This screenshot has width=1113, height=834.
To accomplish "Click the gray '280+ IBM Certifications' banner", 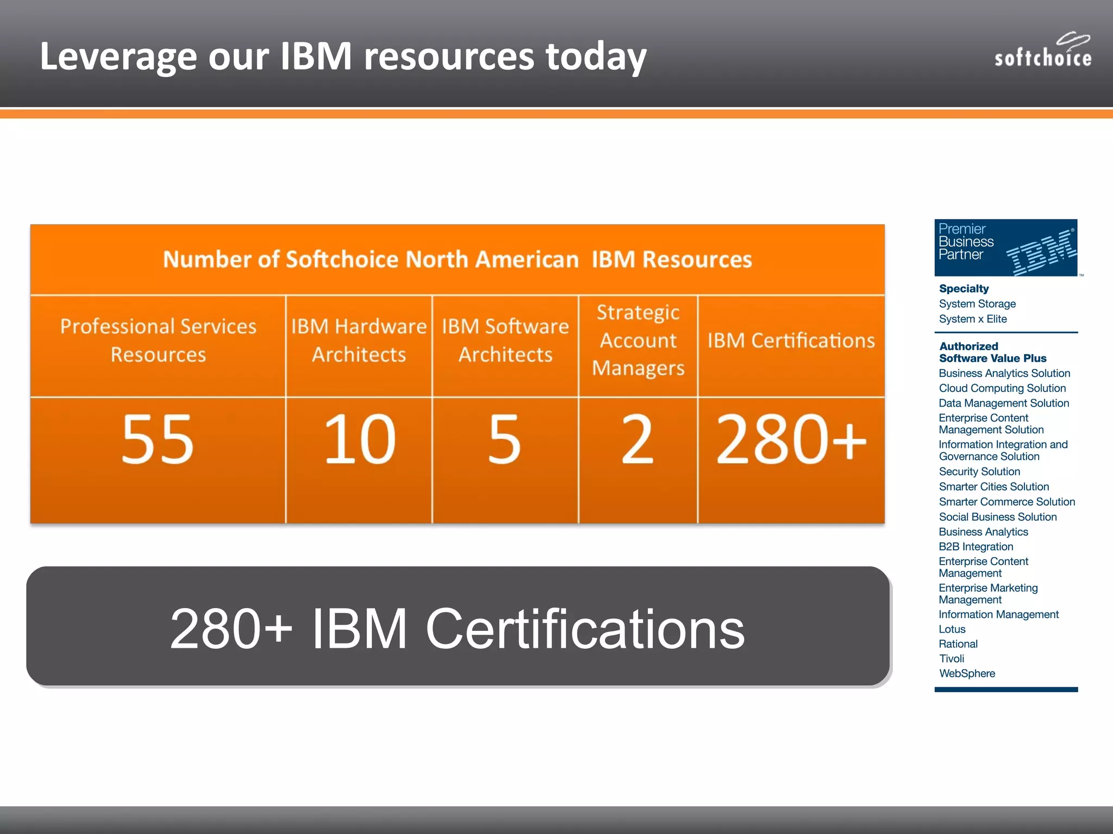I will 458,627.
